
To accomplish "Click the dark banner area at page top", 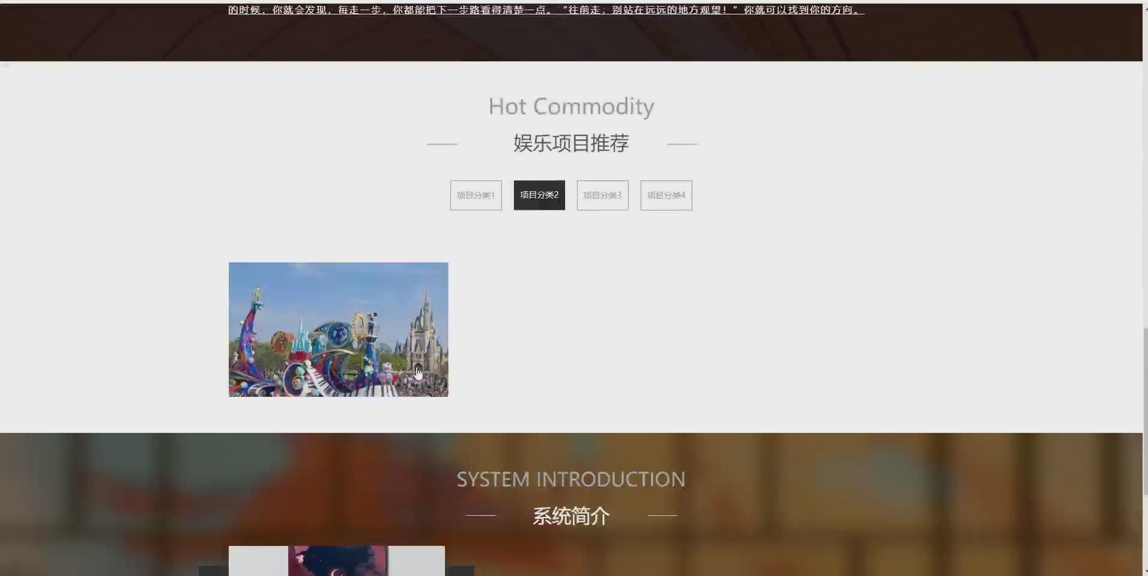I will [570, 36].
